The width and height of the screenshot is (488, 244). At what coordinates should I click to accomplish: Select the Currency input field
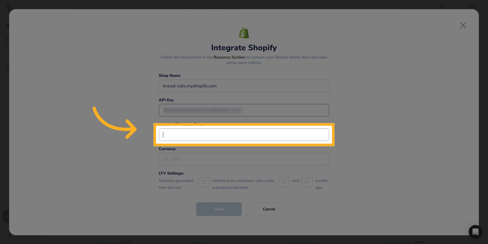tap(244, 159)
